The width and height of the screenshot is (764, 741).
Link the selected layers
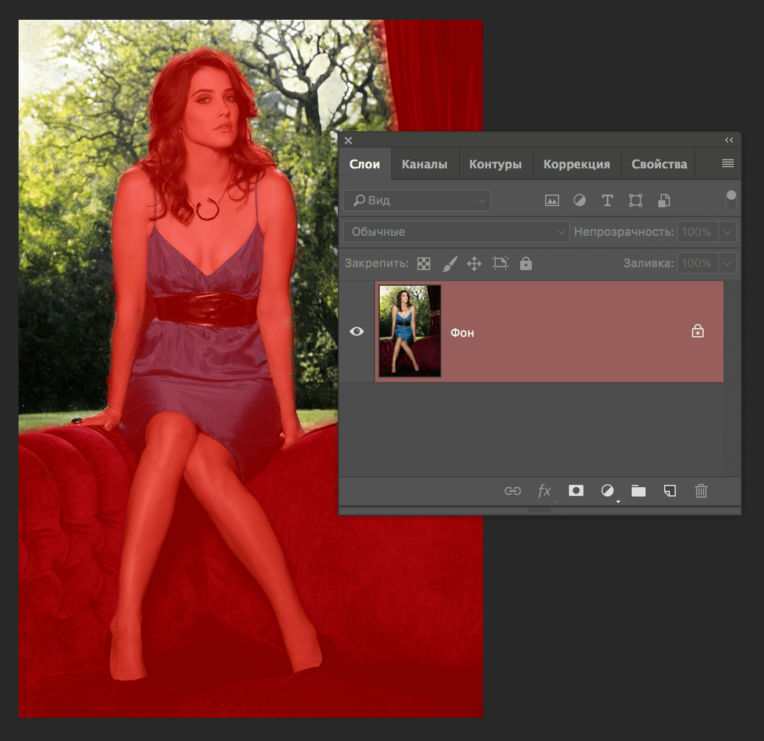point(514,491)
